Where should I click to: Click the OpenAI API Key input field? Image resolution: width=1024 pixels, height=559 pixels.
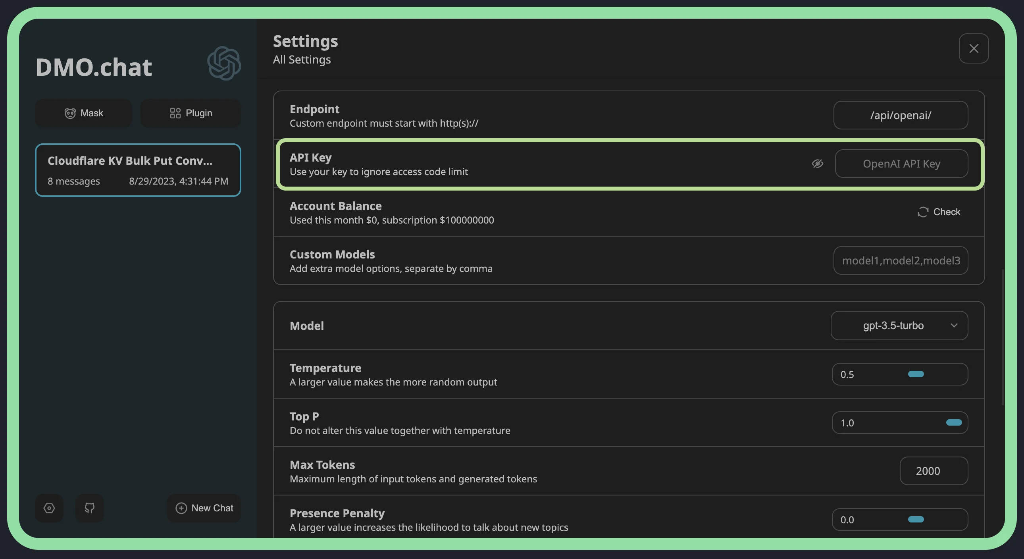pos(901,164)
